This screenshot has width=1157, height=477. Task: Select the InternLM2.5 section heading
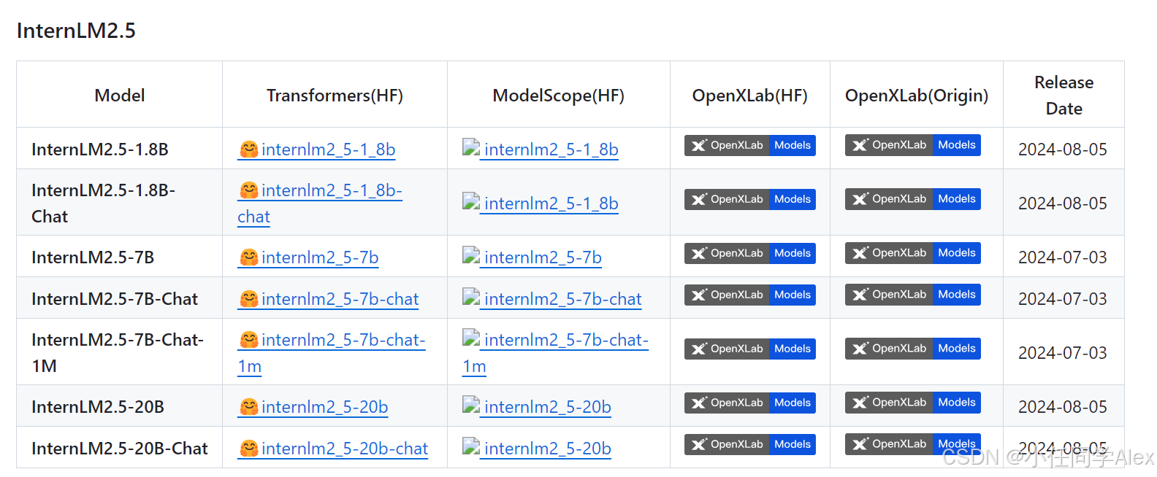[76, 31]
